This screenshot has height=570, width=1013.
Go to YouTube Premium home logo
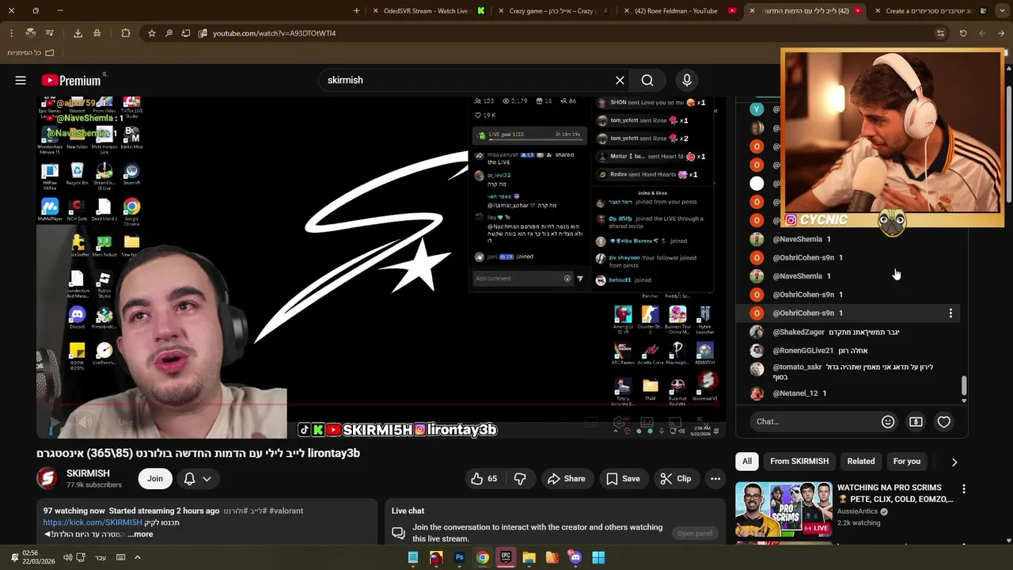coord(72,80)
